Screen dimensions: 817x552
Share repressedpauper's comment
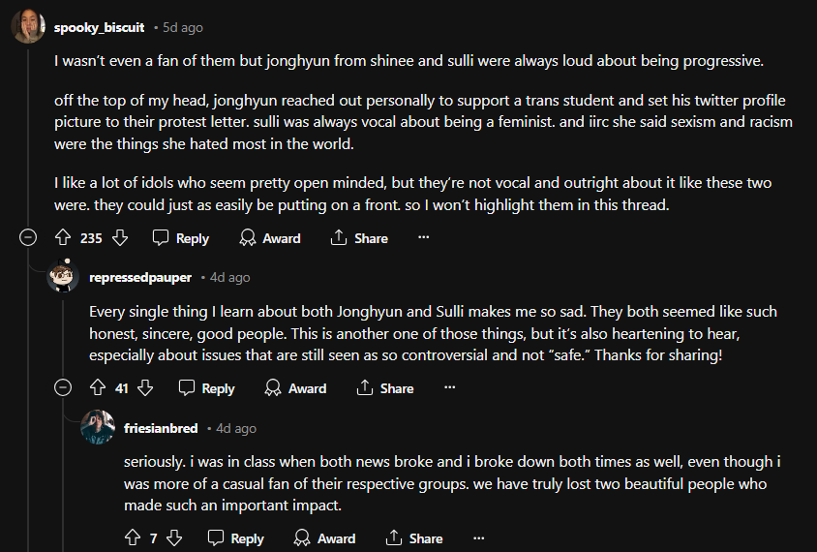[385, 388]
